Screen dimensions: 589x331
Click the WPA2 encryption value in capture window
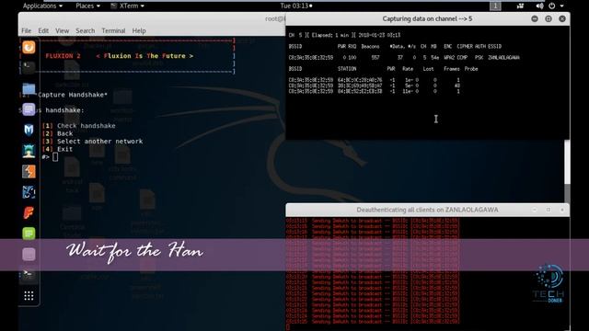click(449, 58)
